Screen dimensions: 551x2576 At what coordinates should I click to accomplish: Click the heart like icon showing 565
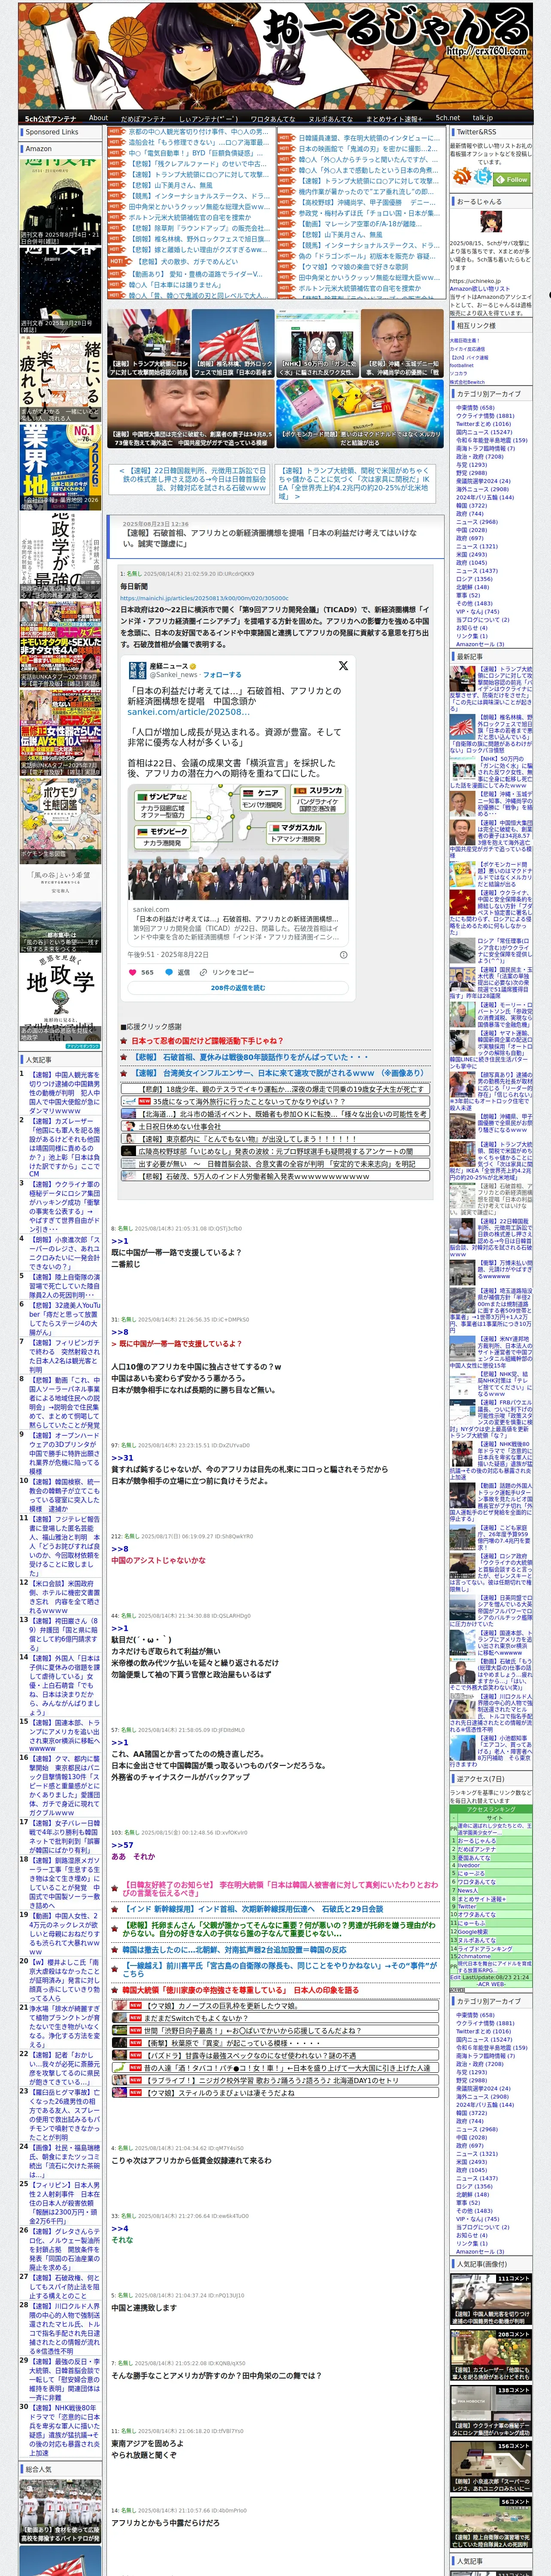[133, 973]
